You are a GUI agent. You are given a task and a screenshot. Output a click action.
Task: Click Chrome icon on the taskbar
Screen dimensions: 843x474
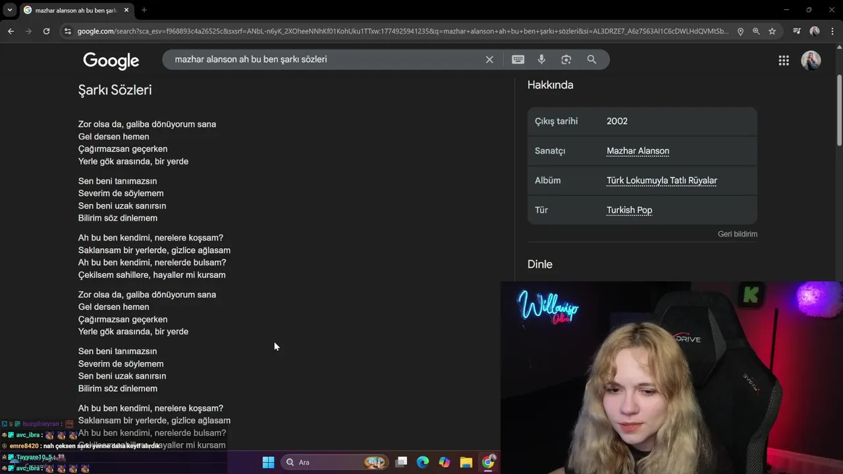(488, 462)
